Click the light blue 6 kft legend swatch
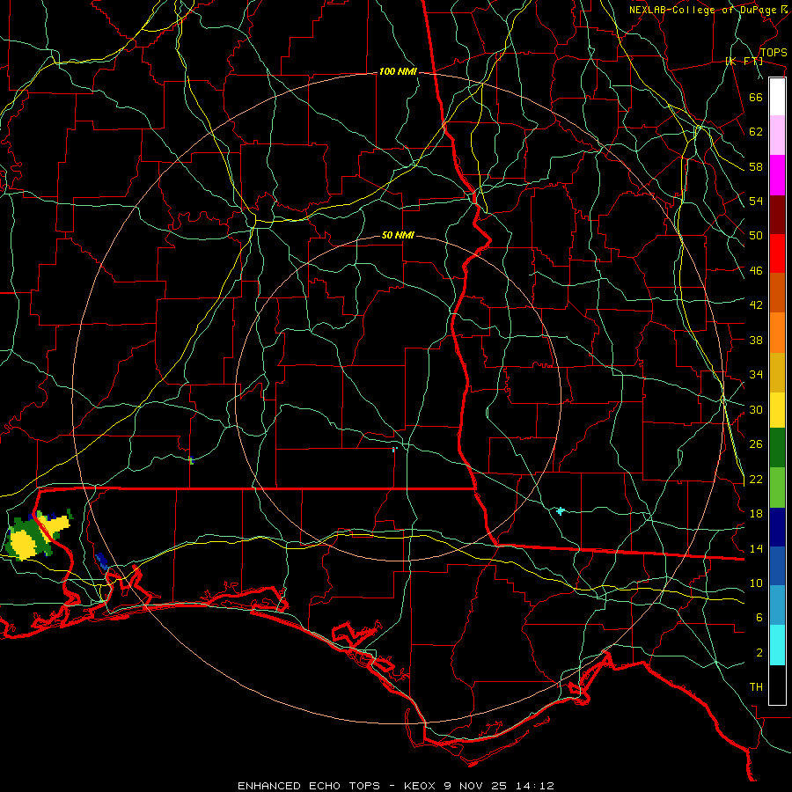 click(777, 605)
